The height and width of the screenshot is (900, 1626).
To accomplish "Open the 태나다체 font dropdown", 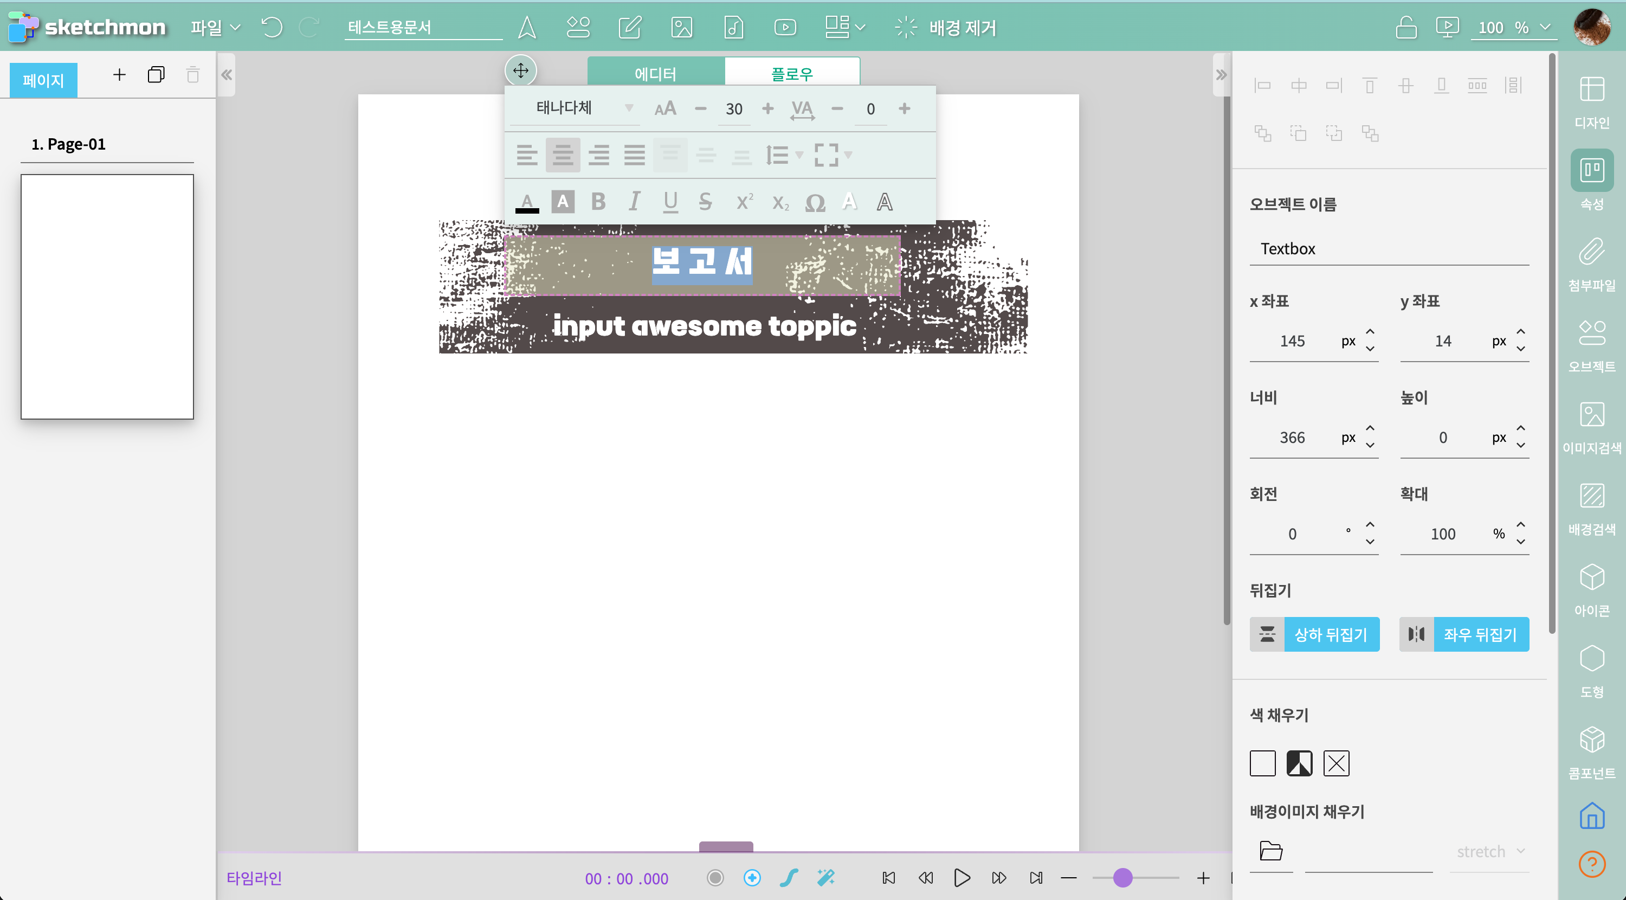I will click(583, 108).
